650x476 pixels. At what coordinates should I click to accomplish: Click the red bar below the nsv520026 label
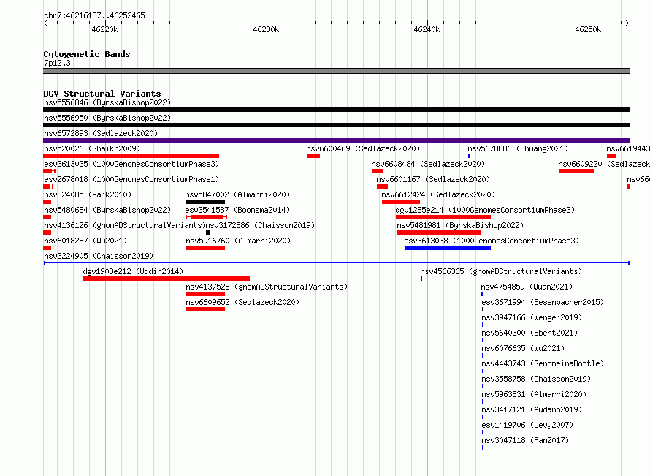point(131,156)
